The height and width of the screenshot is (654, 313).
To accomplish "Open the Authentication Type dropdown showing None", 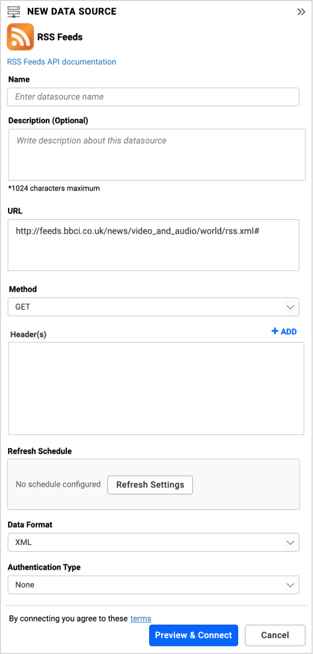I will coord(153,585).
